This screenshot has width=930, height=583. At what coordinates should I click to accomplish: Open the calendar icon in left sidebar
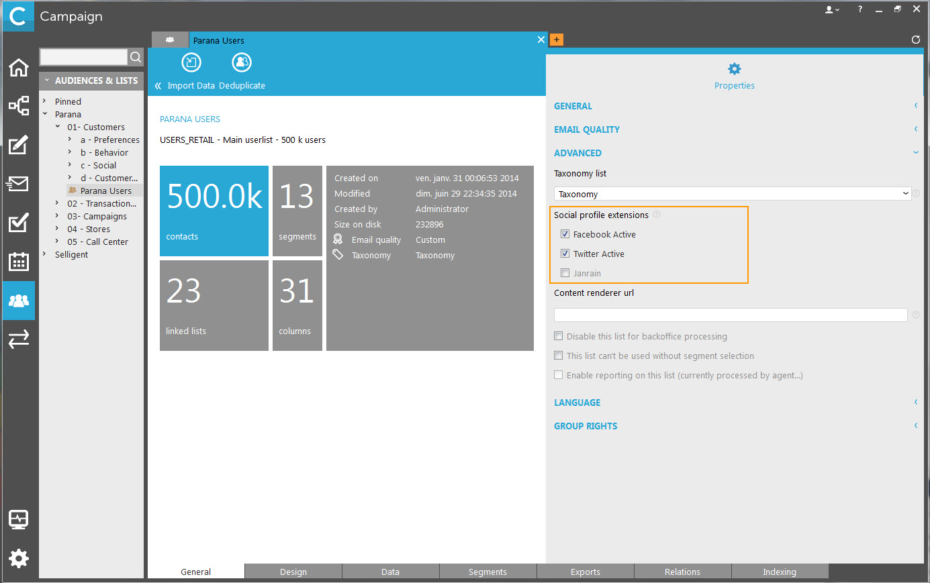(19, 262)
